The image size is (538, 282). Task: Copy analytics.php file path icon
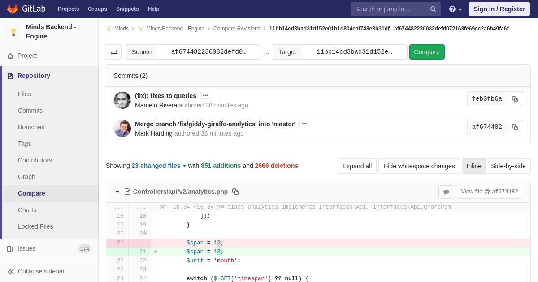click(235, 192)
